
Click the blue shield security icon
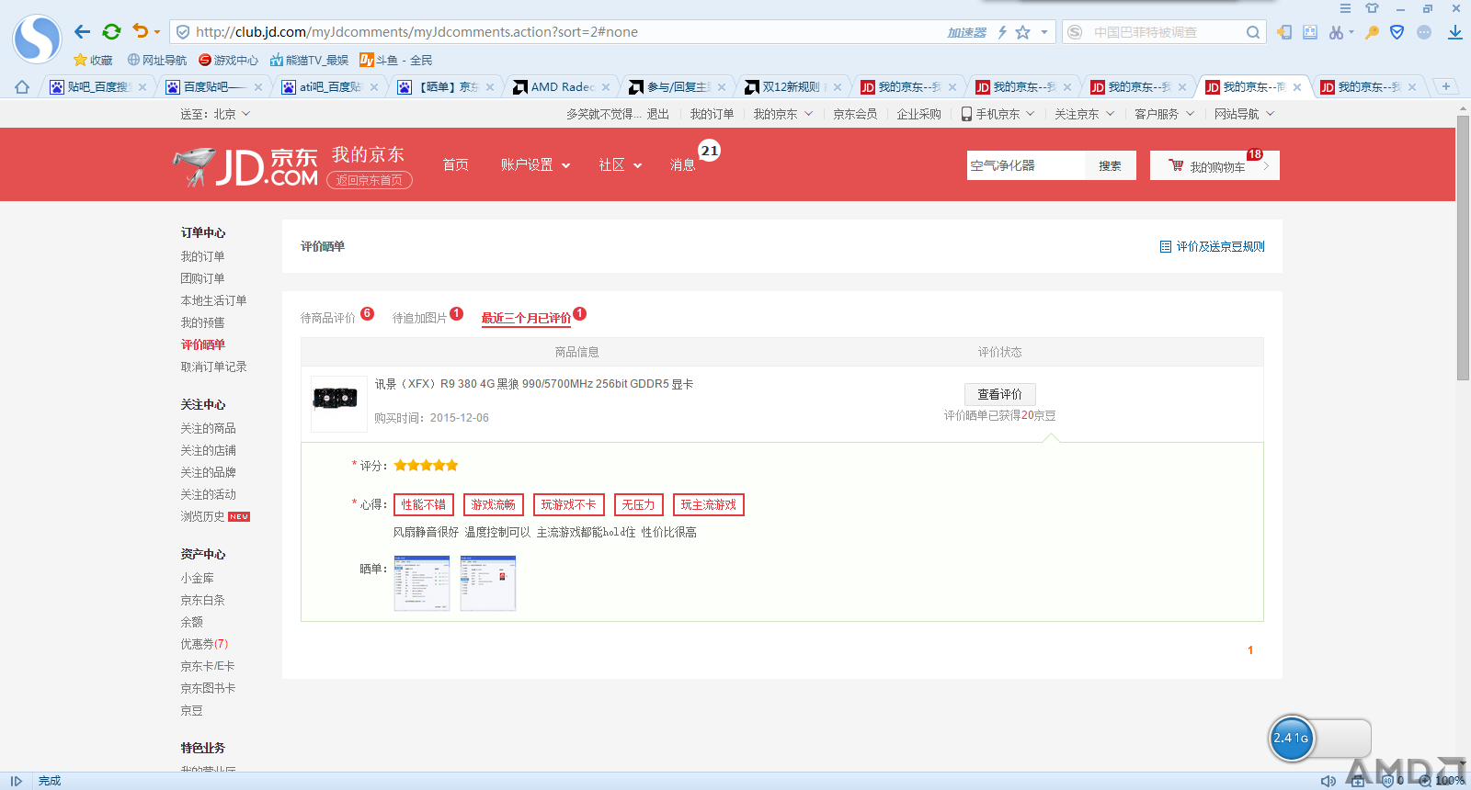click(x=1397, y=32)
